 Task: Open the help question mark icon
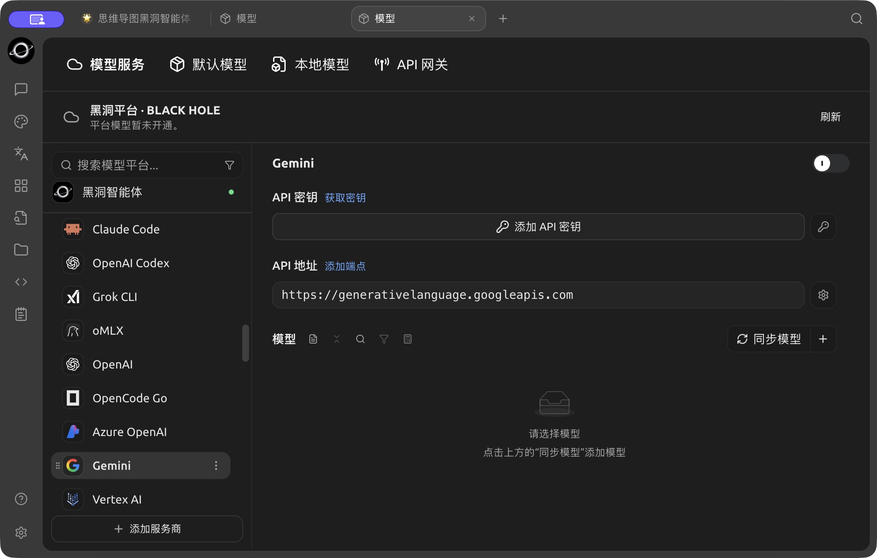(x=21, y=499)
